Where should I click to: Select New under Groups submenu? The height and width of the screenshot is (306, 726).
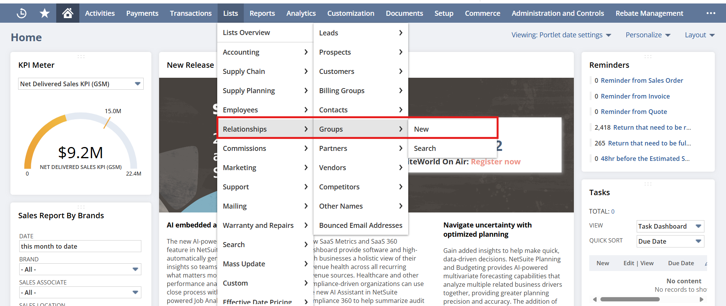(421, 129)
